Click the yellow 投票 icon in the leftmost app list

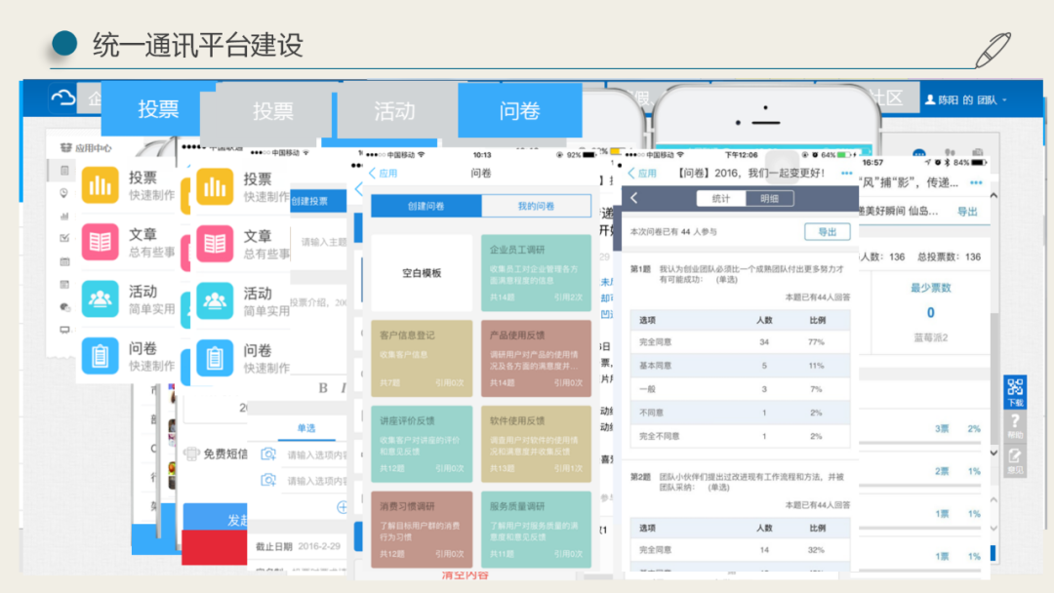click(101, 184)
